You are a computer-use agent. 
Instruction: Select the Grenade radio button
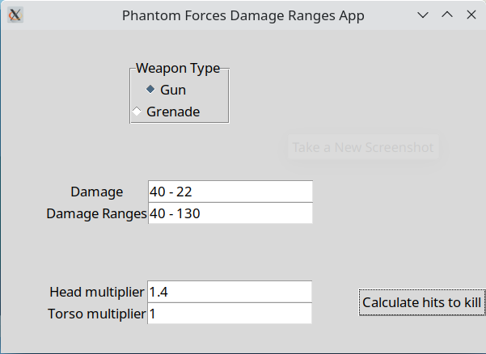[x=137, y=112]
